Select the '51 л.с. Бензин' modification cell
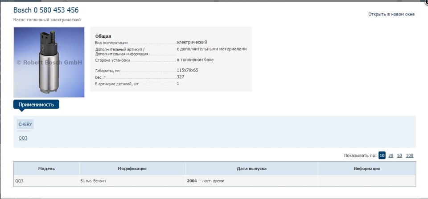 132,181
